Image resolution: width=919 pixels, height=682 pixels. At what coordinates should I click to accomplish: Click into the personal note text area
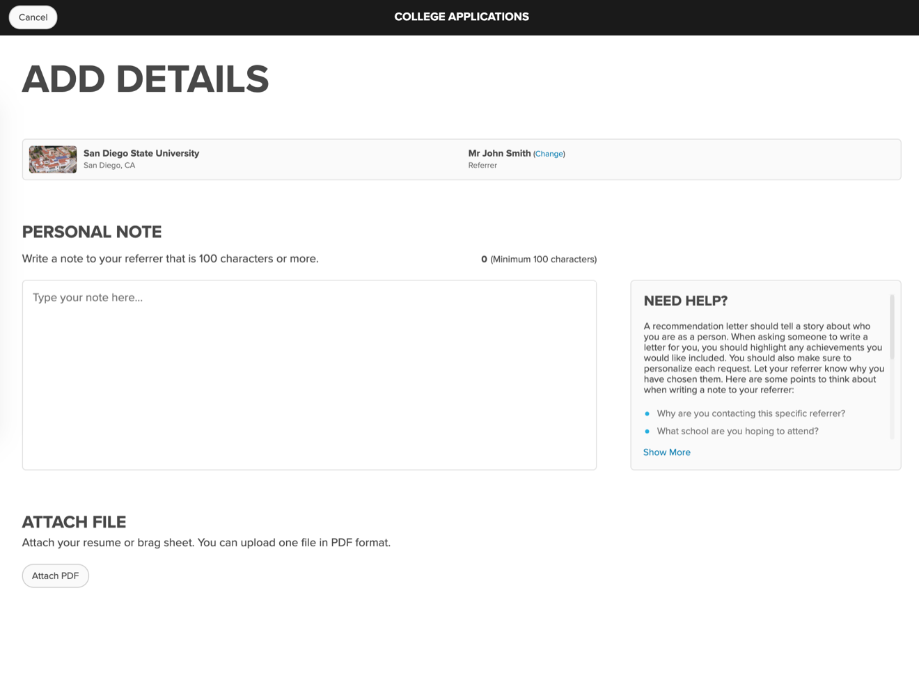pyautogui.click(x=309, y=375)
